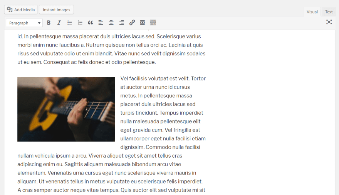
Task: Open the Instant Images button
Action: click(x=56, y=10)
